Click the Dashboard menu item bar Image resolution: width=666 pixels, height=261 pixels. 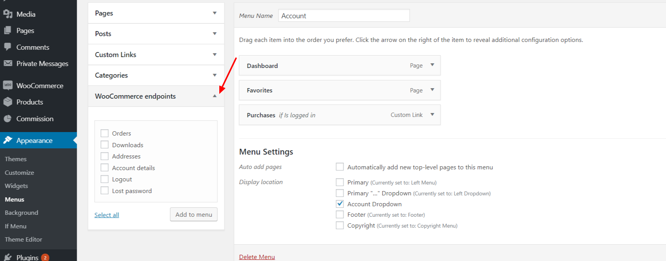340,65
